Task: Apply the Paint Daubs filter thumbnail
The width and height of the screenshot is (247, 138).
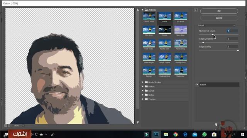Action: pos(149,43)
